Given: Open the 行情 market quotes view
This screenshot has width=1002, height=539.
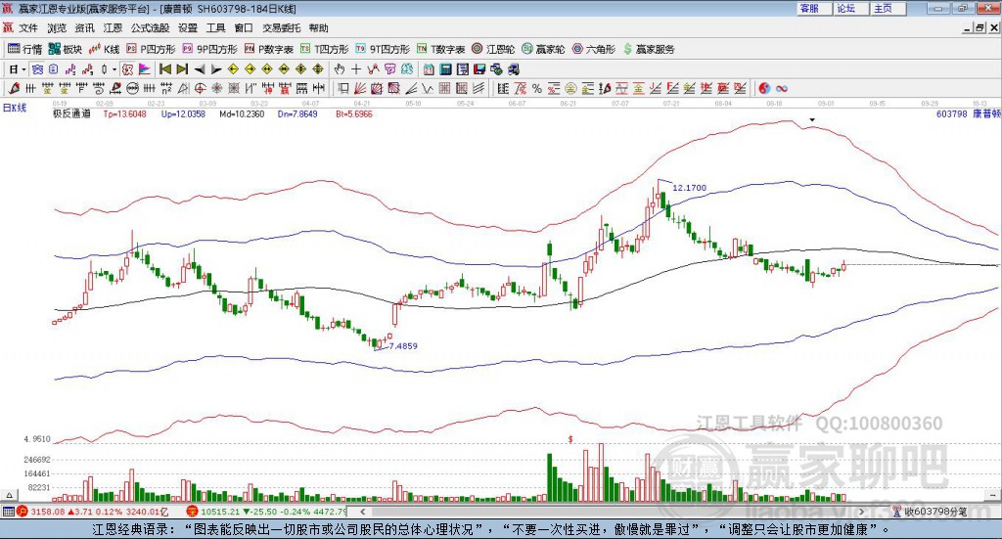Looking at the screenshot, I should point(24,49).
